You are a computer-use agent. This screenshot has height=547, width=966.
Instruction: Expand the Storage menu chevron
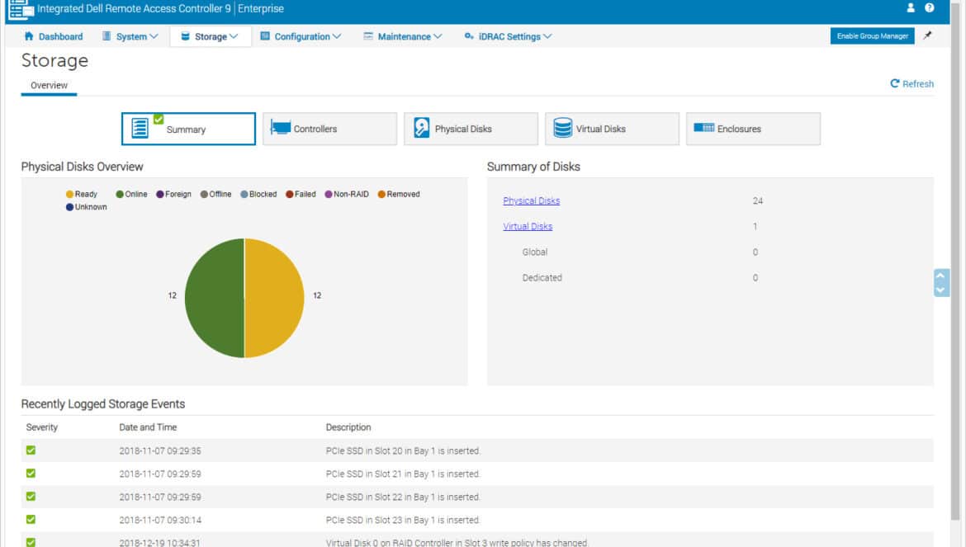234,36
